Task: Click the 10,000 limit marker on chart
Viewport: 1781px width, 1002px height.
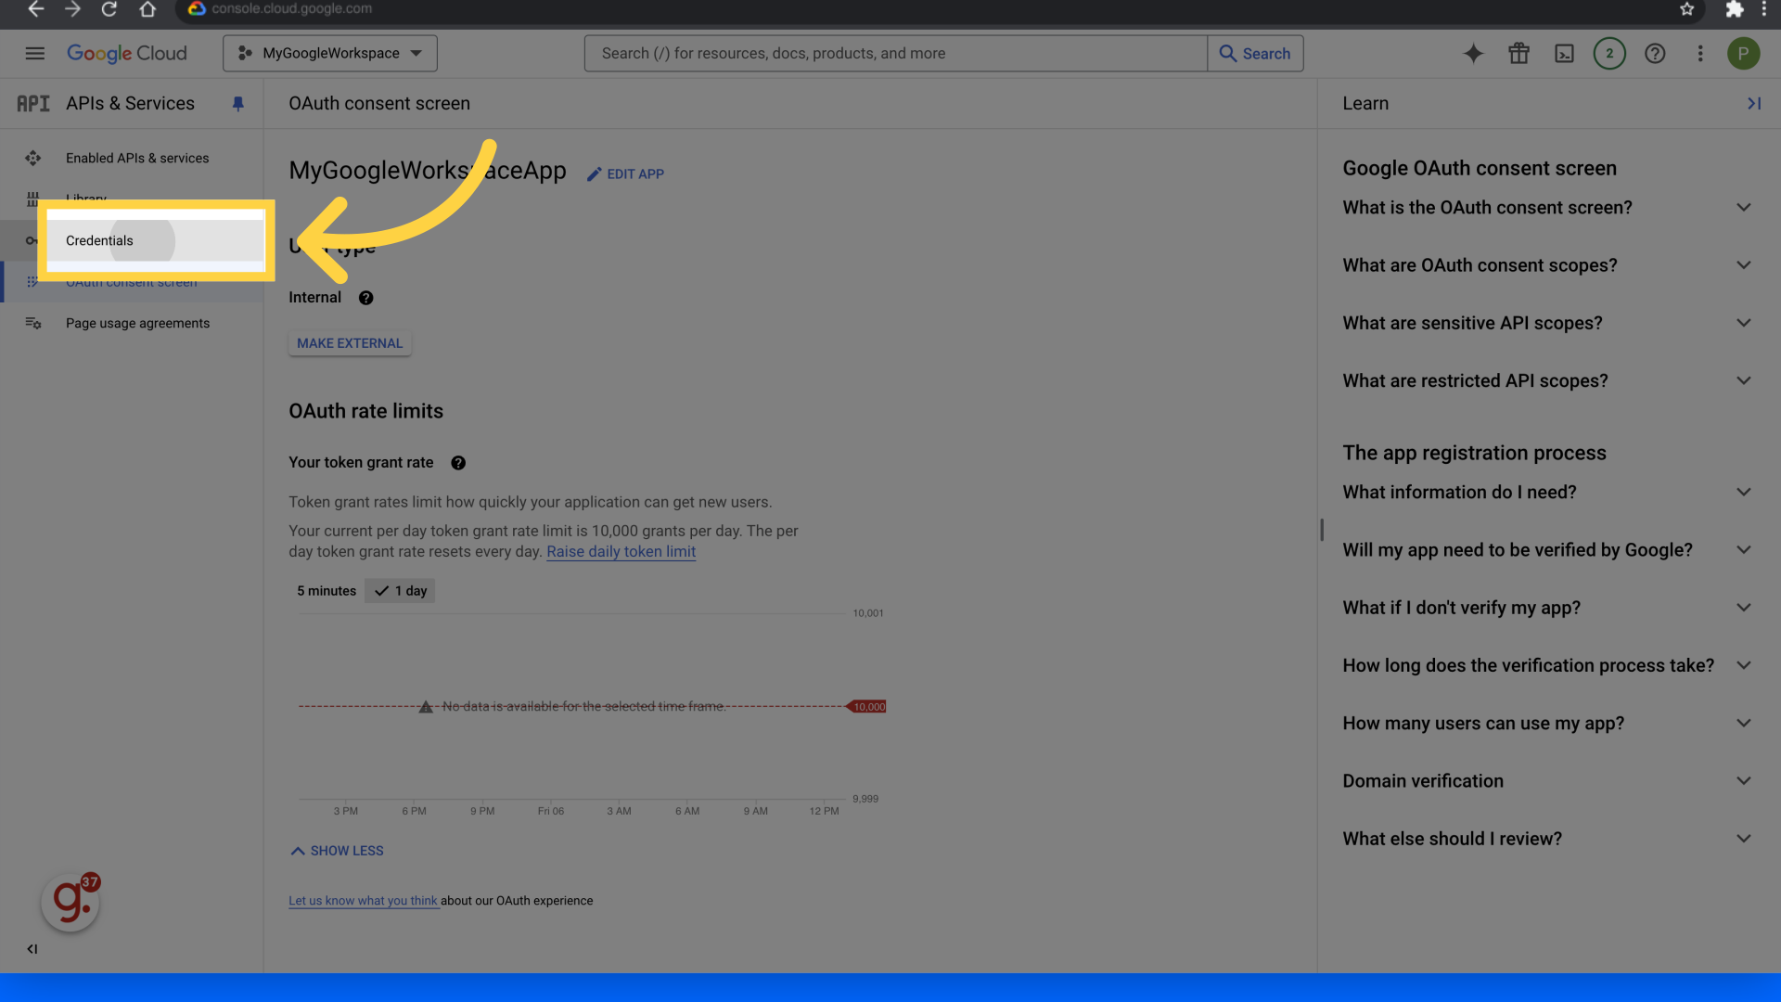Action: coord(867,707)
